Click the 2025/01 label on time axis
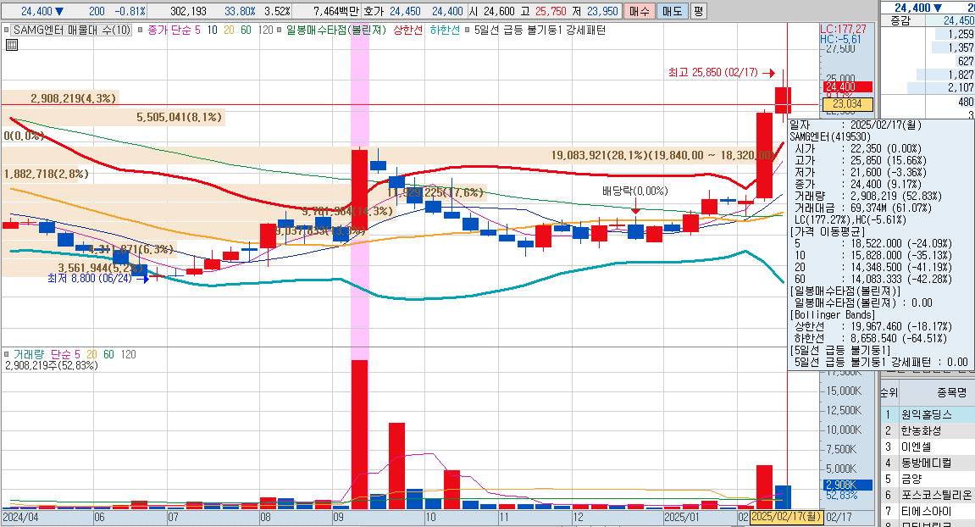975x527 pixels. tap(682, 517)
